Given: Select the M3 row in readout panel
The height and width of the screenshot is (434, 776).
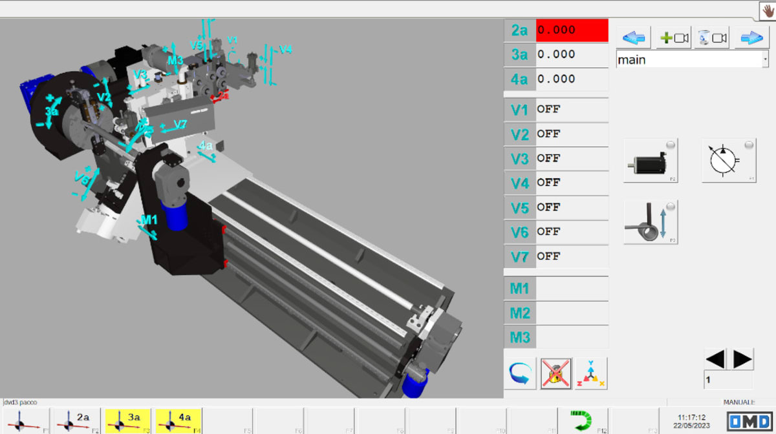Looking at the screenshot, I should tap(556, 337).
